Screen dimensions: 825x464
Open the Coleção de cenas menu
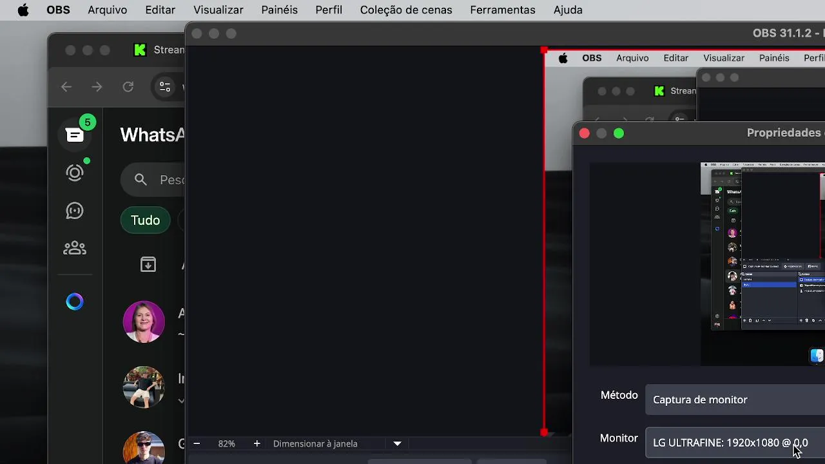click(x=406, y=10)
